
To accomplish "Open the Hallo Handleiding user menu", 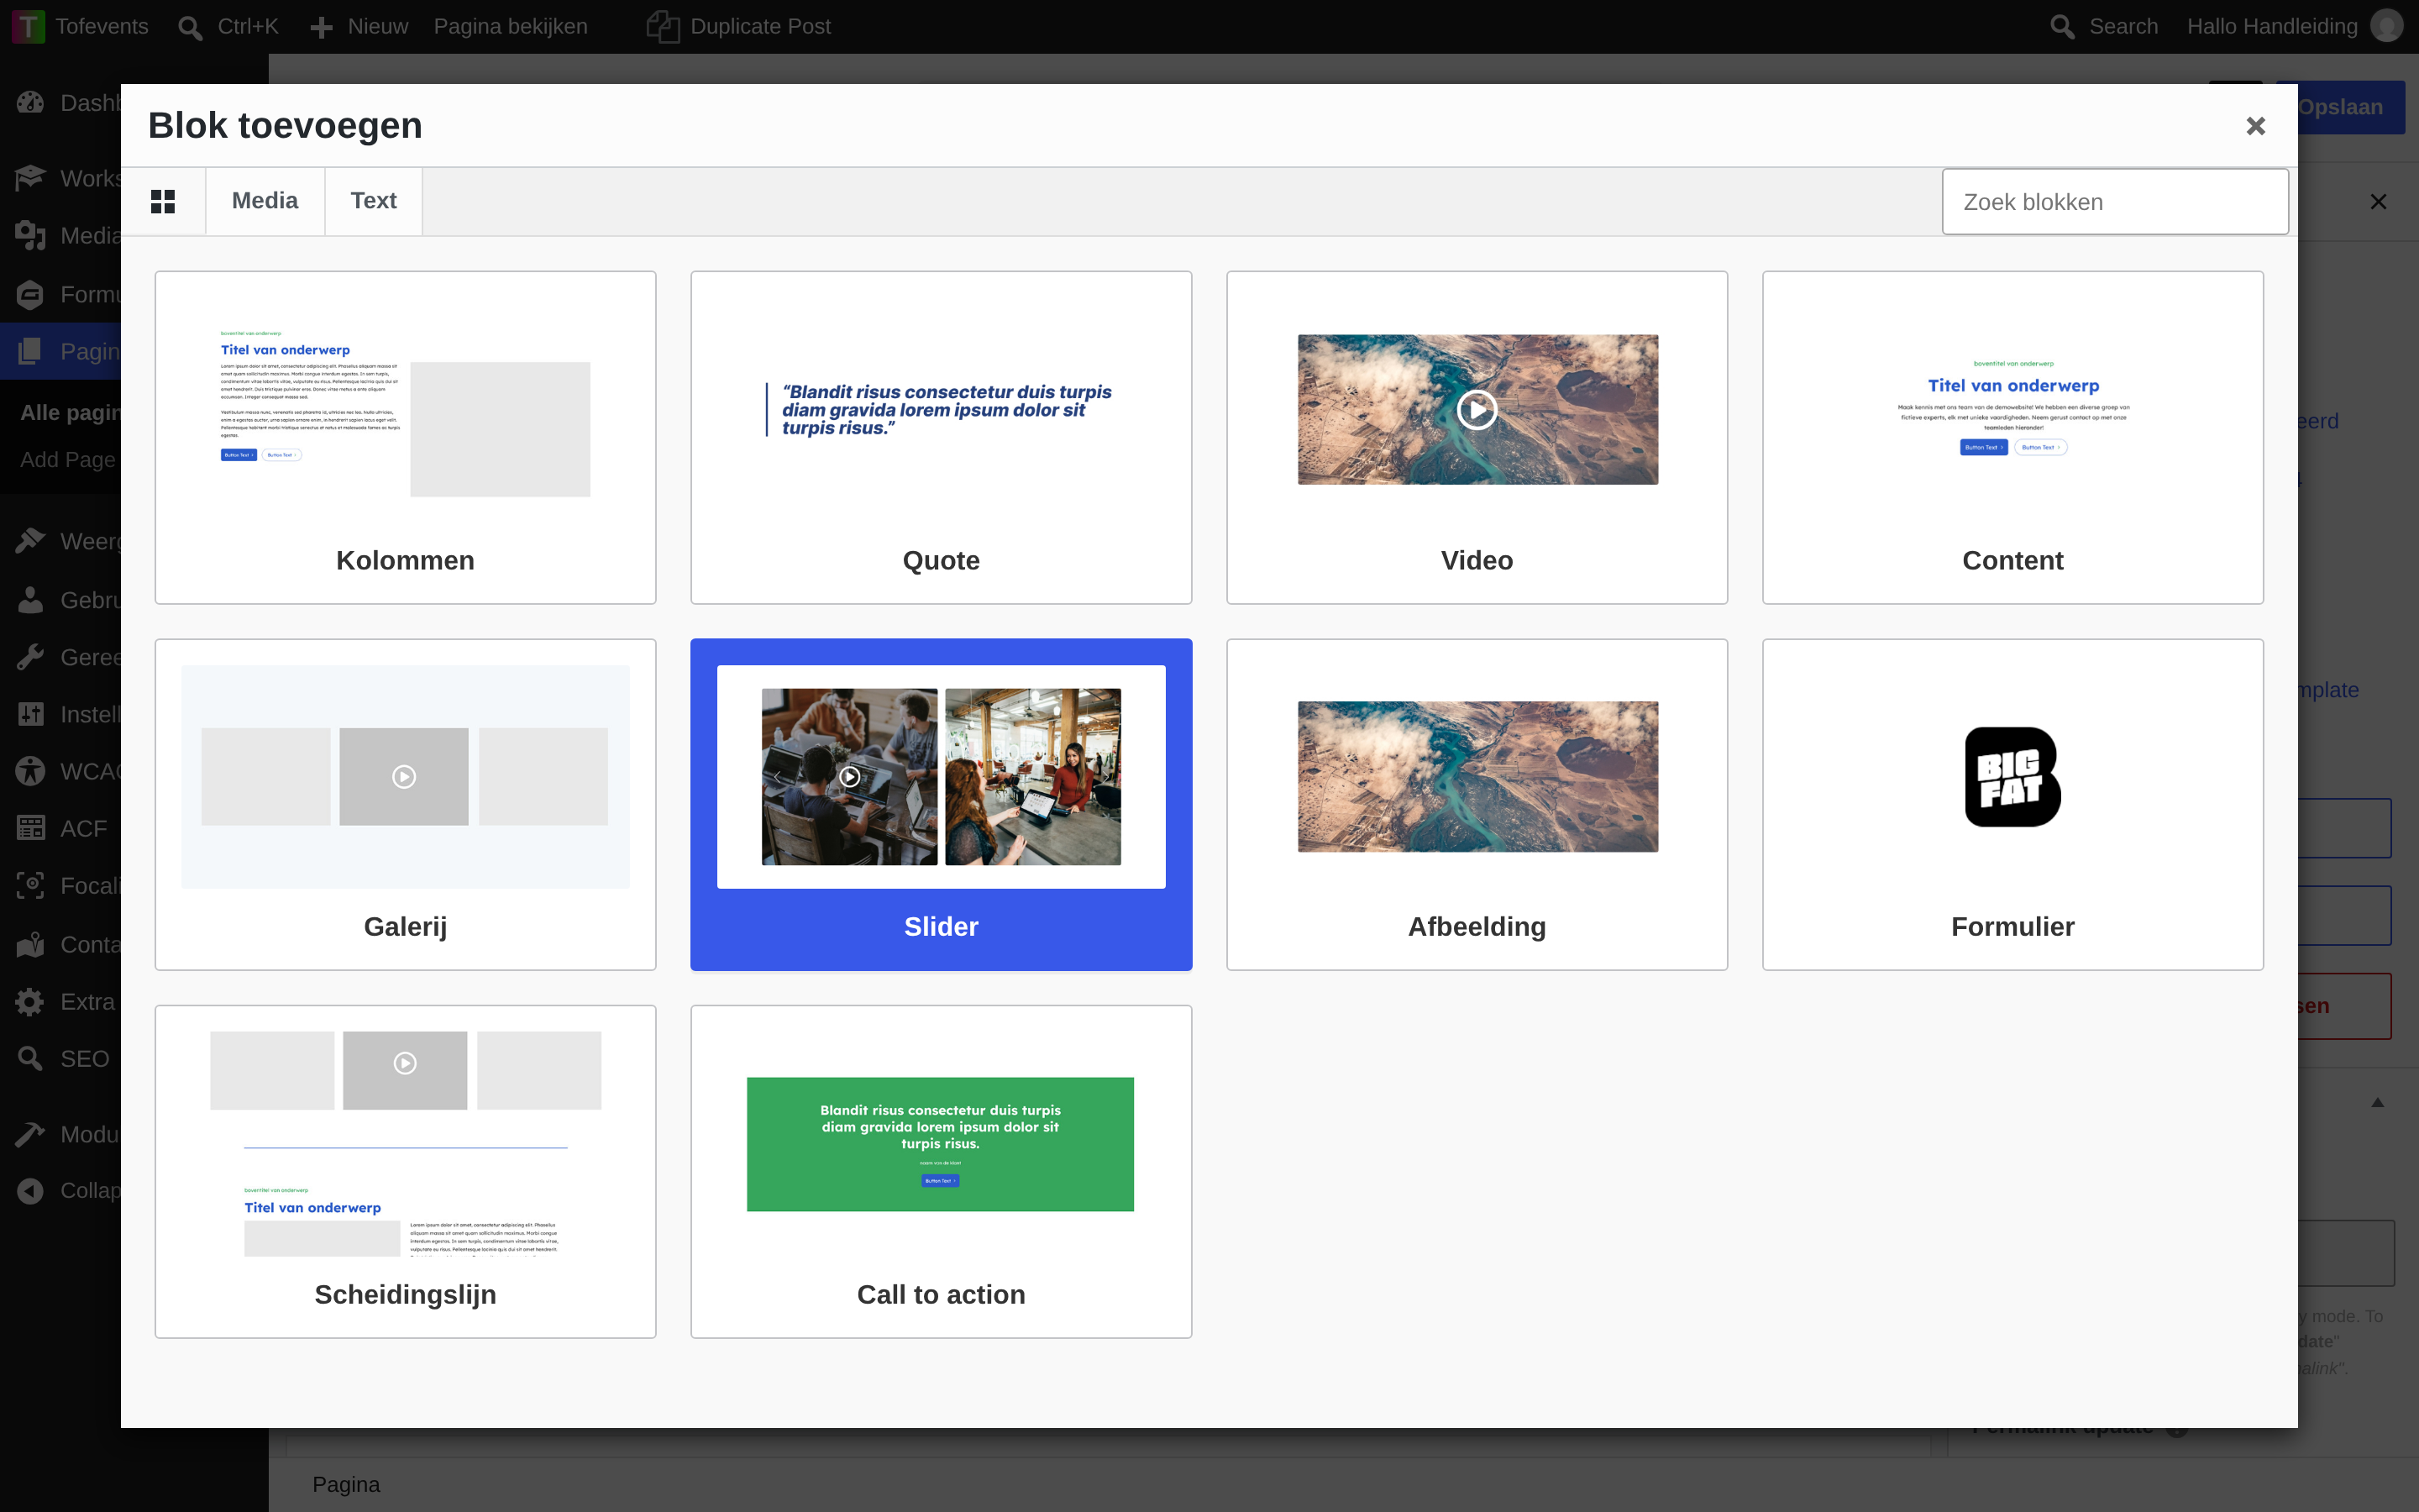I will pos(2294,26).
